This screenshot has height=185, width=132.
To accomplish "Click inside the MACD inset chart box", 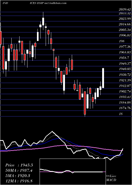I will click(73, 172).
